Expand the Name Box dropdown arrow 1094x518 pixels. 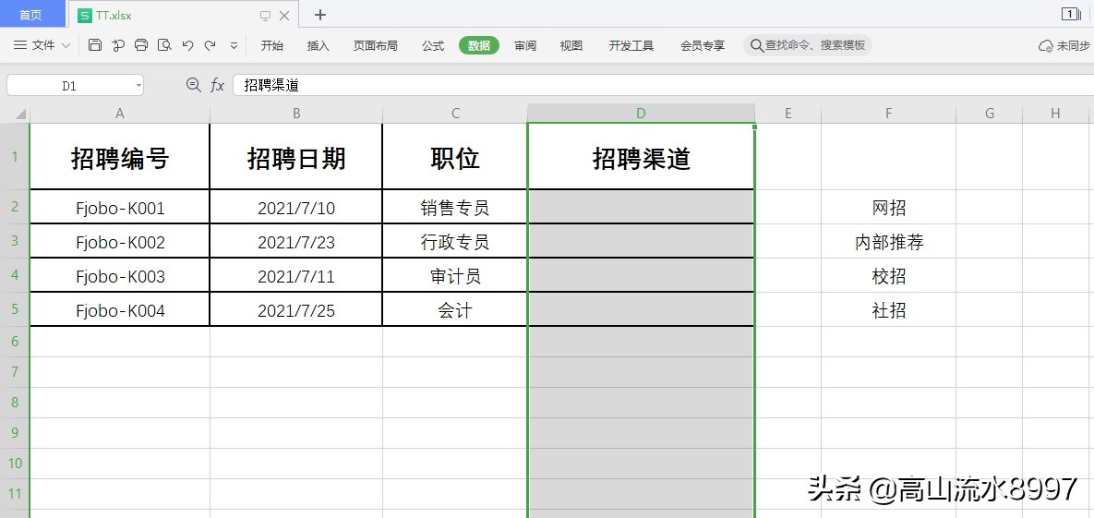coord(138,85)
